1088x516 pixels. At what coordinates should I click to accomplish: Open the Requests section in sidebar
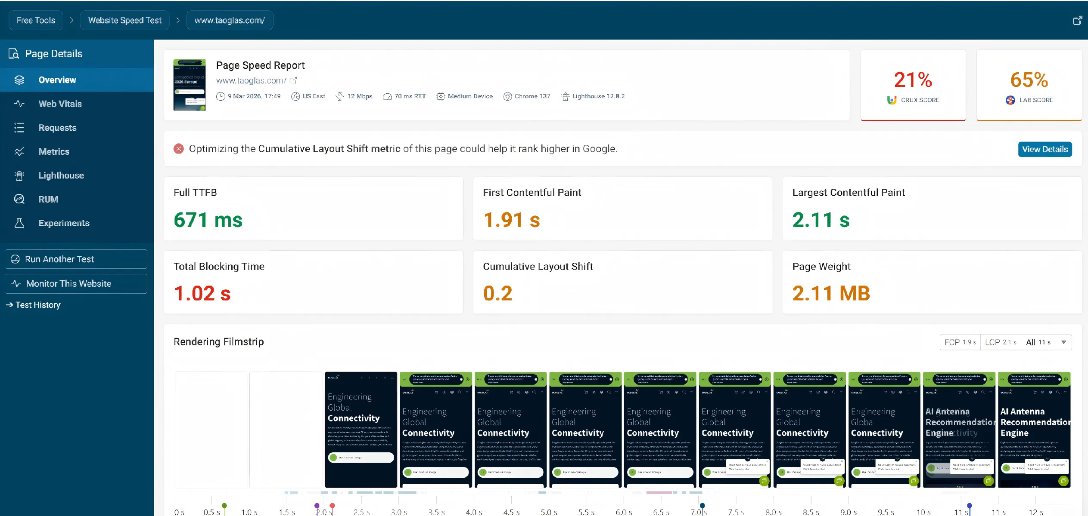pos(77,128)
